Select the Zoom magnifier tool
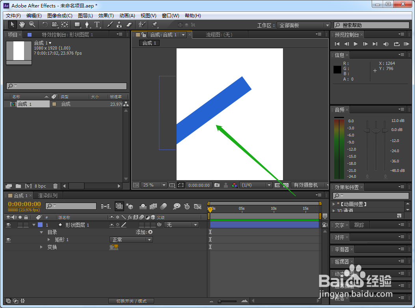Viewport: 415px width, 308px height. click(32, 24)
